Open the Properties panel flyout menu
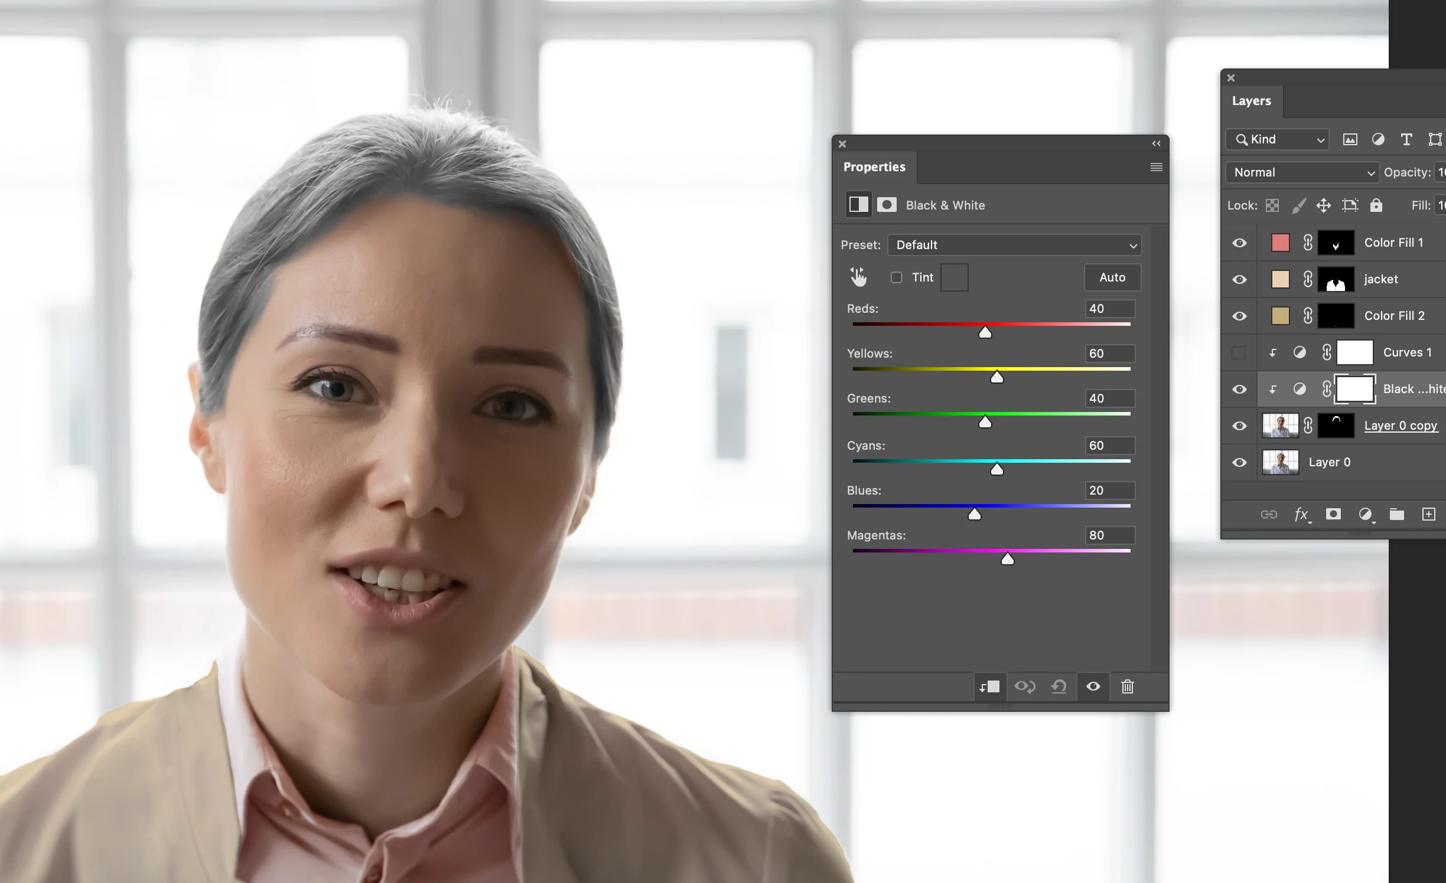This screenshot has width=1446, height=883. [1156, 167]
